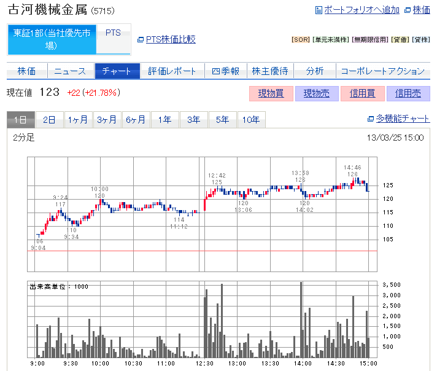
Task: Open the PTS株価比較 link
Action: click(x=170, y=39)
